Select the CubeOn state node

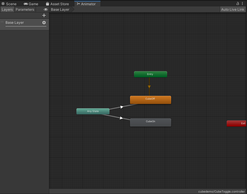coord(151,122)
